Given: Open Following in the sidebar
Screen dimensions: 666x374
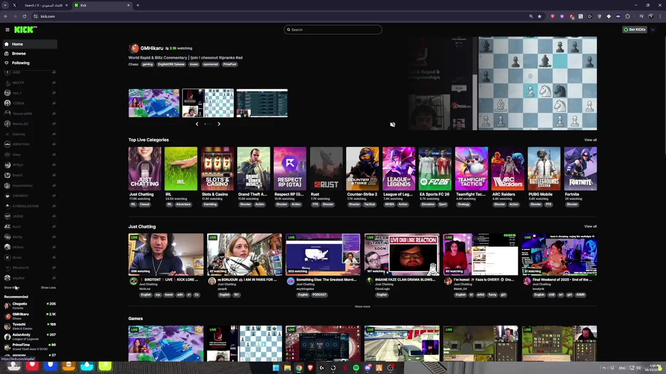Looking at the screenshot, I should click(x=30, y=63).
